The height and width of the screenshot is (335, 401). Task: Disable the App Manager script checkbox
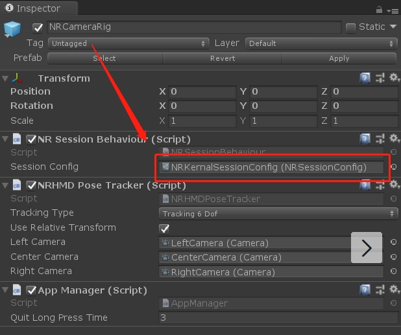(31, 290)
